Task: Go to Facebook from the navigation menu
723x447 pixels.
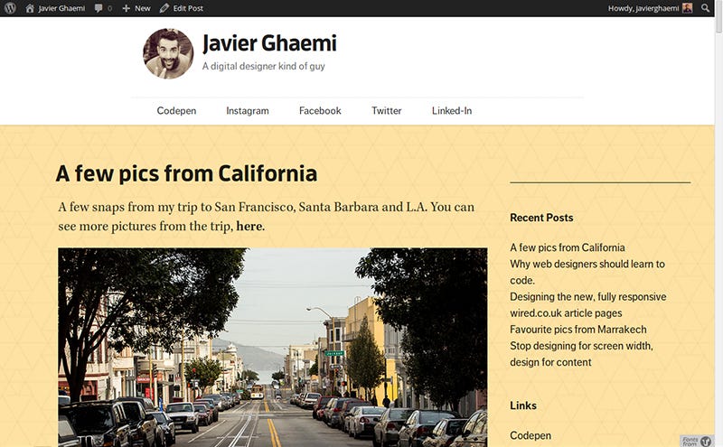Action: 320,110
